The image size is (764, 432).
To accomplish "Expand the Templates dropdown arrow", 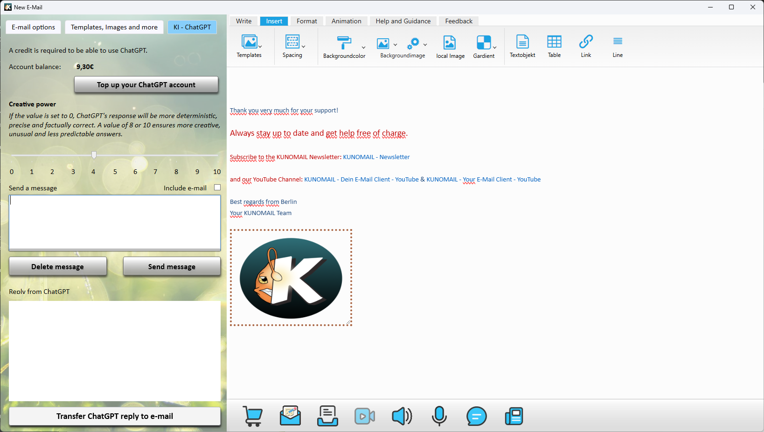I will click(x=260, y=47).
